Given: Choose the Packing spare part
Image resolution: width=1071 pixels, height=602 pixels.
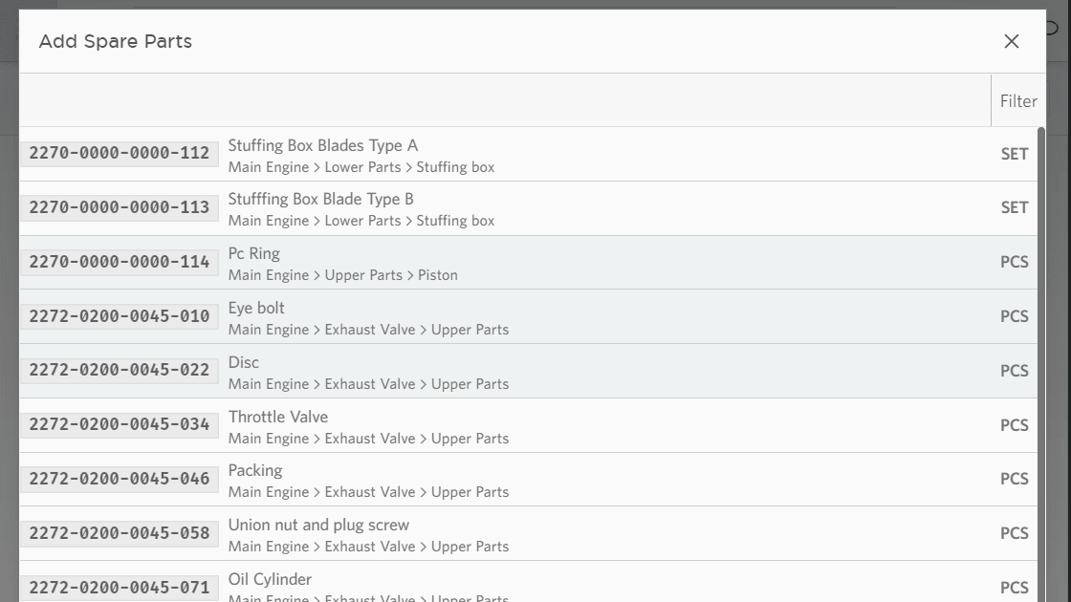Looking at the screenshot, I should tap(255, 470).
